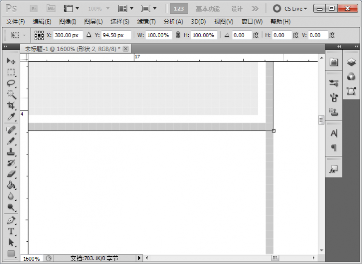Show more workspaces with the double chevron
Image resolution: width=362 pixels, height=264 pixels.
[255, 9]
